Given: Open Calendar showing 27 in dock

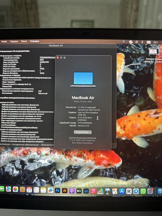Looking at the screenshot, I should click(29, 190).
